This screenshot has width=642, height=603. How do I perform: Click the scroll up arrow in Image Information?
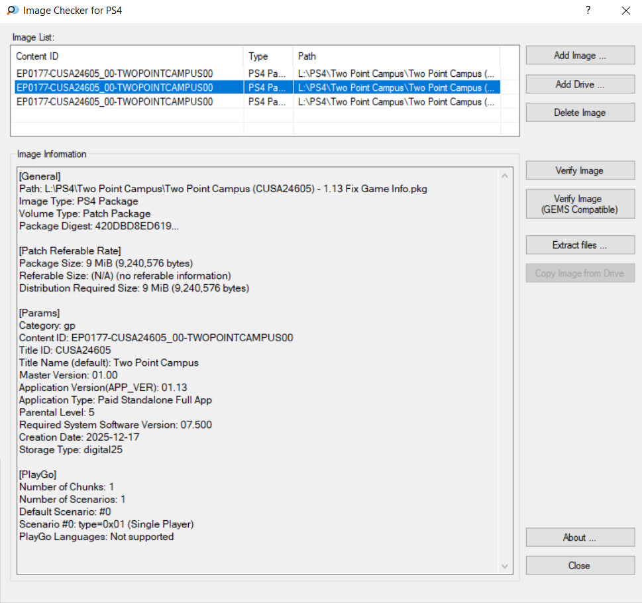[x=506, y=176]
